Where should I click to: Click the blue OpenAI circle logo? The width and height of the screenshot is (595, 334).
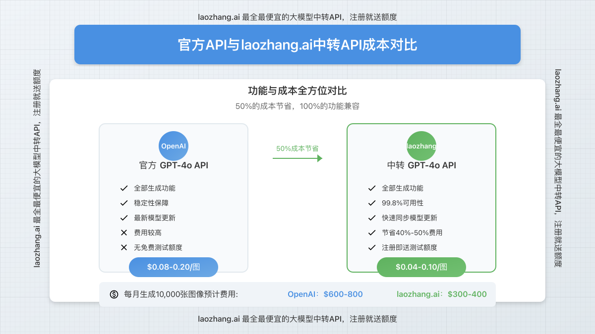pos(174,146)
